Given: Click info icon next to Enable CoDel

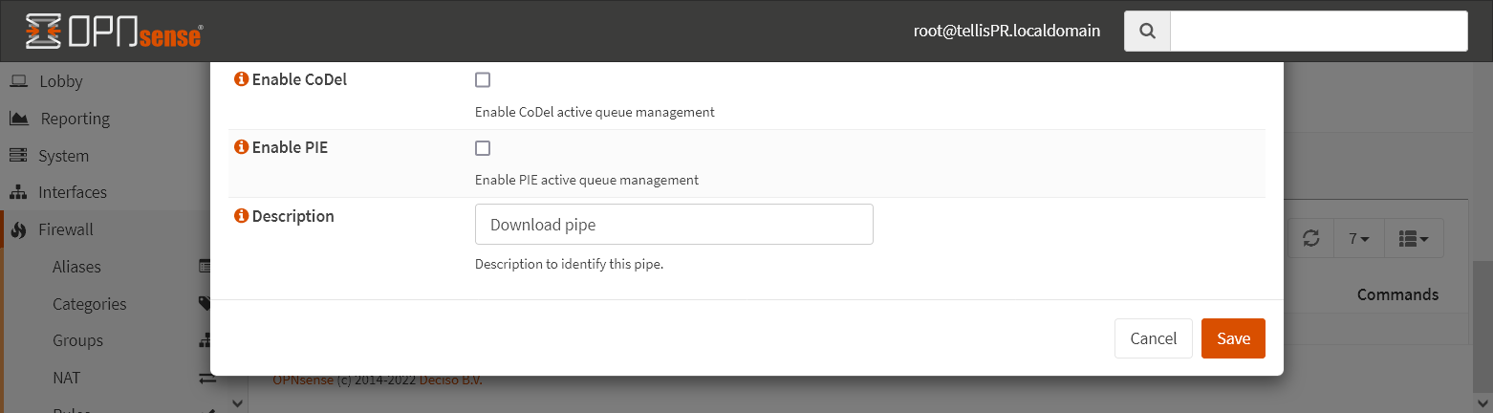Looking at the screenshot, I should pyautogui.click(x=241, y=79).
